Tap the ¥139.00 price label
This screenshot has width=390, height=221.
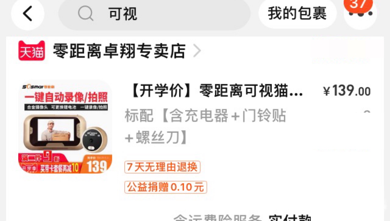click(347, 91)
